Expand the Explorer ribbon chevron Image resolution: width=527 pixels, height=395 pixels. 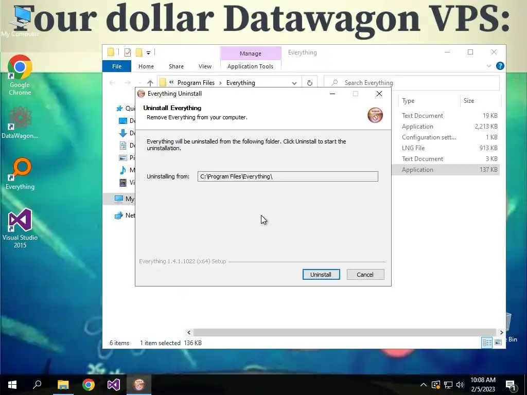coord(489,66)
